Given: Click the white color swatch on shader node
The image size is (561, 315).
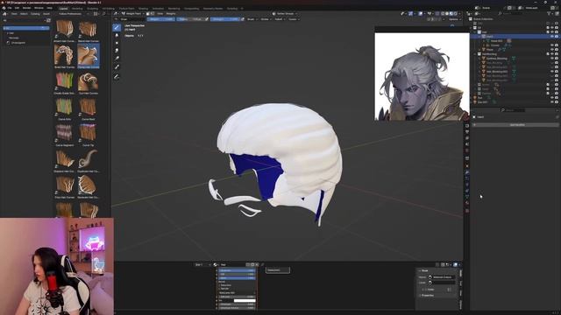Looking at the screenshot, I should click(245, 300).
